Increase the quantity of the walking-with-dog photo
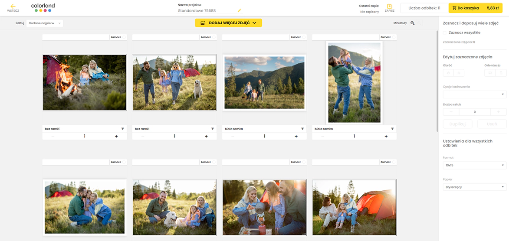The width and height of the screenshot is (509, 241). tap(206, 136)
